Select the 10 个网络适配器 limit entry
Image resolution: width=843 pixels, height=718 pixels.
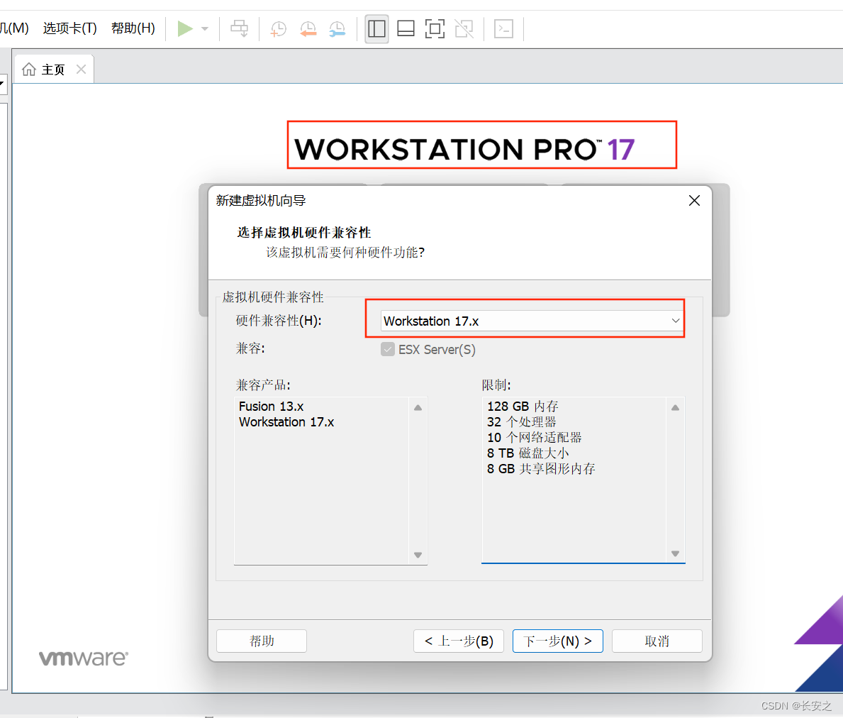click(x=535, y=438)
